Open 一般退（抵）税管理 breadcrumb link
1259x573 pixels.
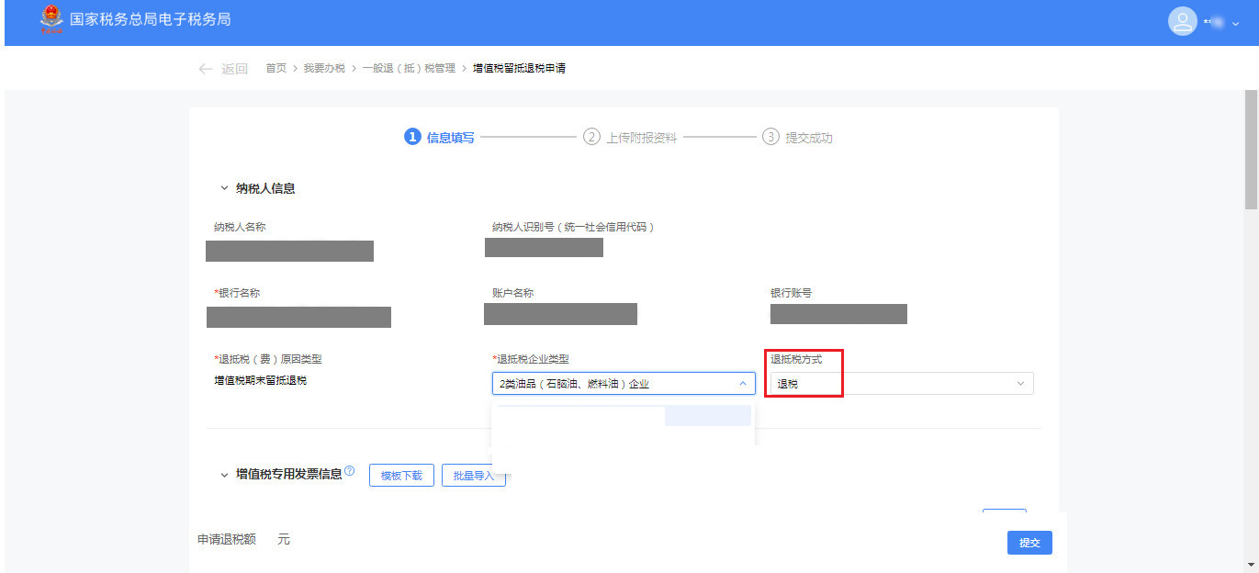(409, 69)
